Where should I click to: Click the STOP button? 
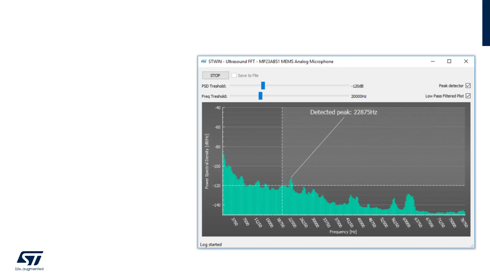click(215, 75)
